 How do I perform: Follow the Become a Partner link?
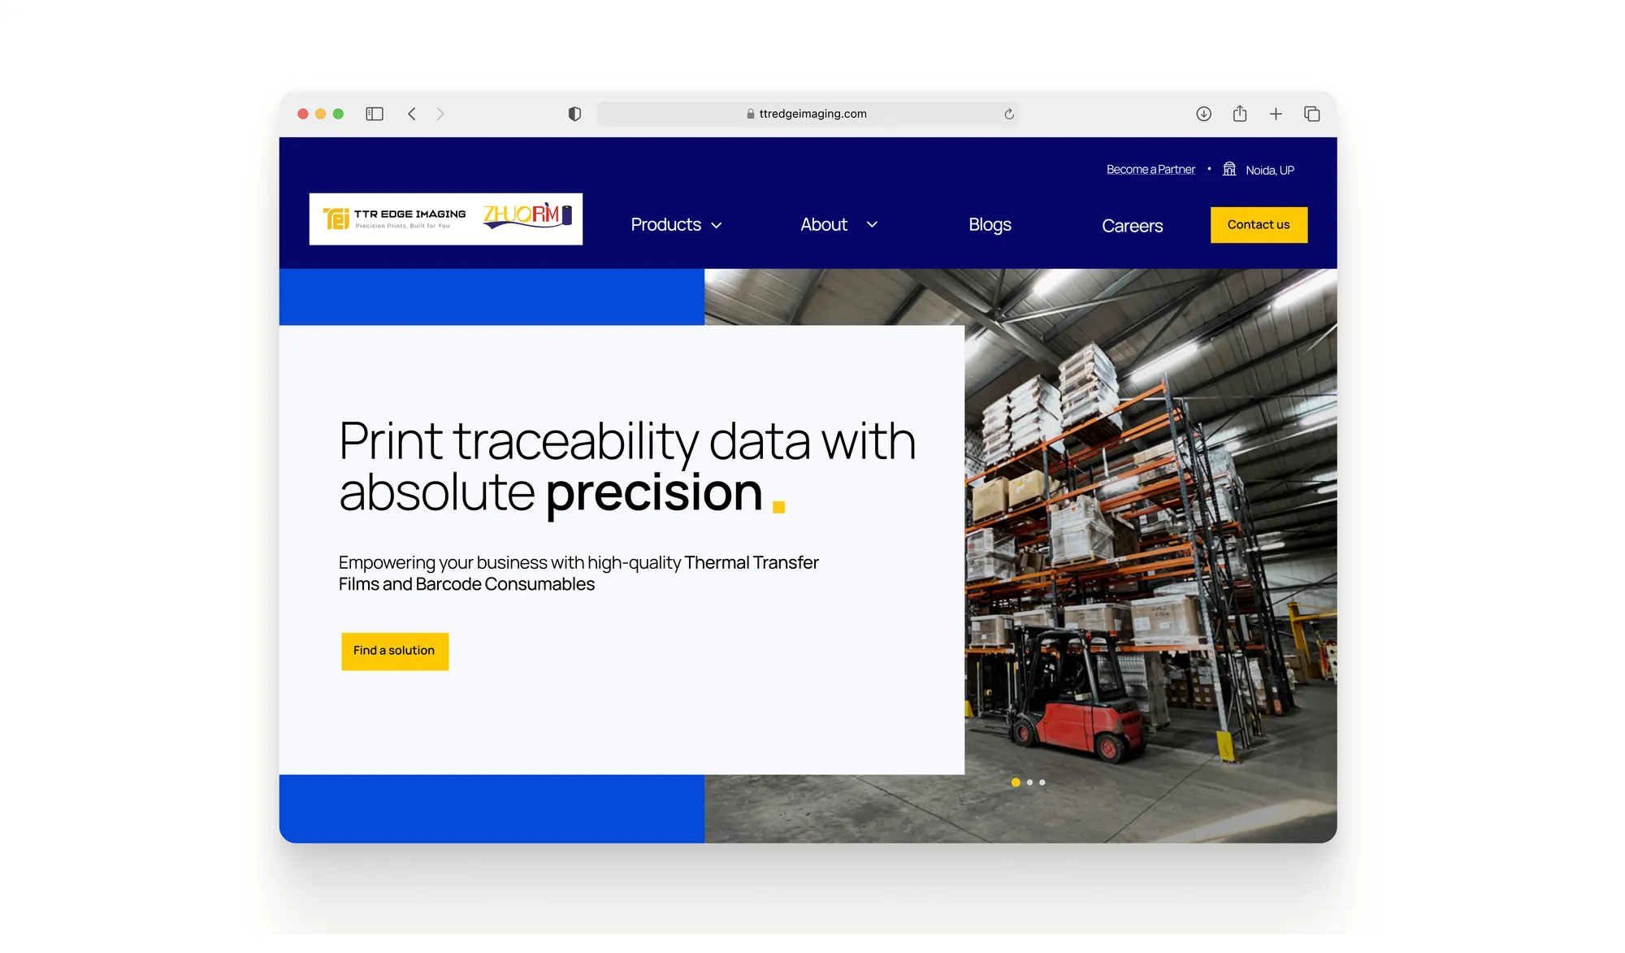pyautogui.click(x=1150, y=169)
